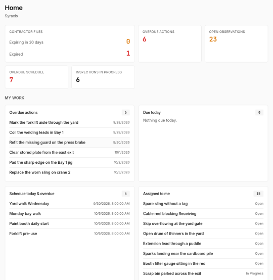Click the Due today heading
Screen dimensions: 273x280
pos(152,113)
